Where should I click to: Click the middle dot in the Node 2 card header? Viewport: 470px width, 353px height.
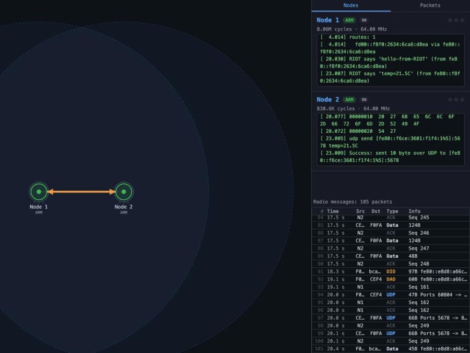click(x=456, y=100)
